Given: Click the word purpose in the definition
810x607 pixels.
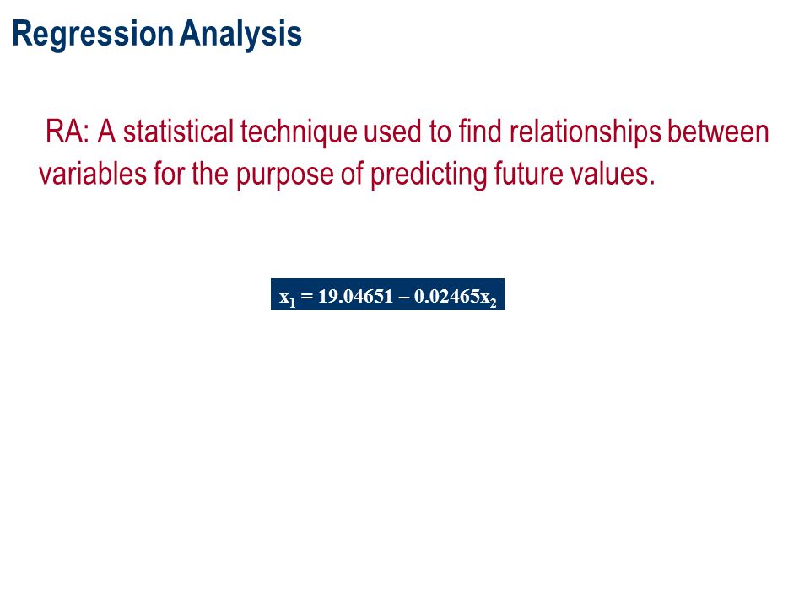Looking at the screenshot, I should coord(285,175).
